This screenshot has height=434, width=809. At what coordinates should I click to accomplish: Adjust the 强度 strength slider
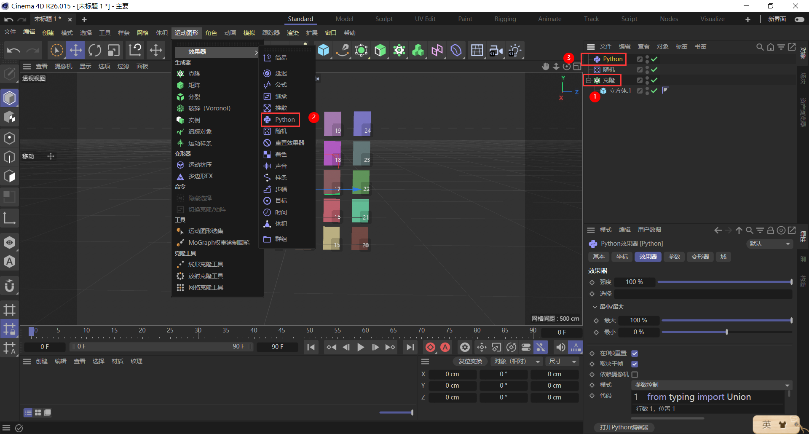(725, 282)
